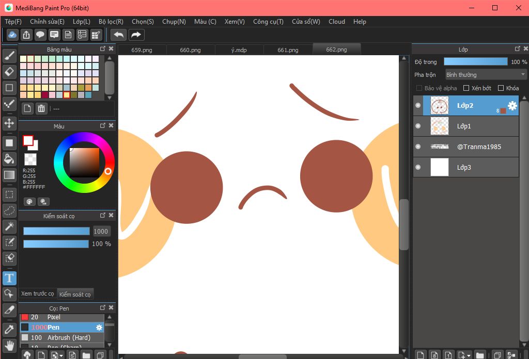Create a new 1-bit layer
This screenshot has height=359, width=529.
click(x=448, y=355)
